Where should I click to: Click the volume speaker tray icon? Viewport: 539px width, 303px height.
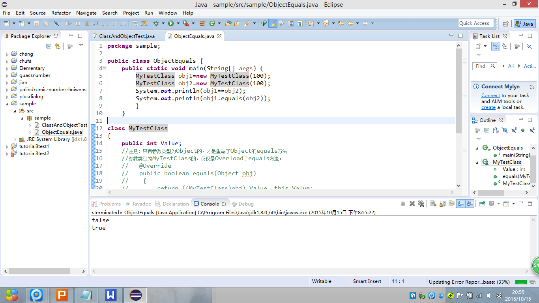(x=489, y=295)
